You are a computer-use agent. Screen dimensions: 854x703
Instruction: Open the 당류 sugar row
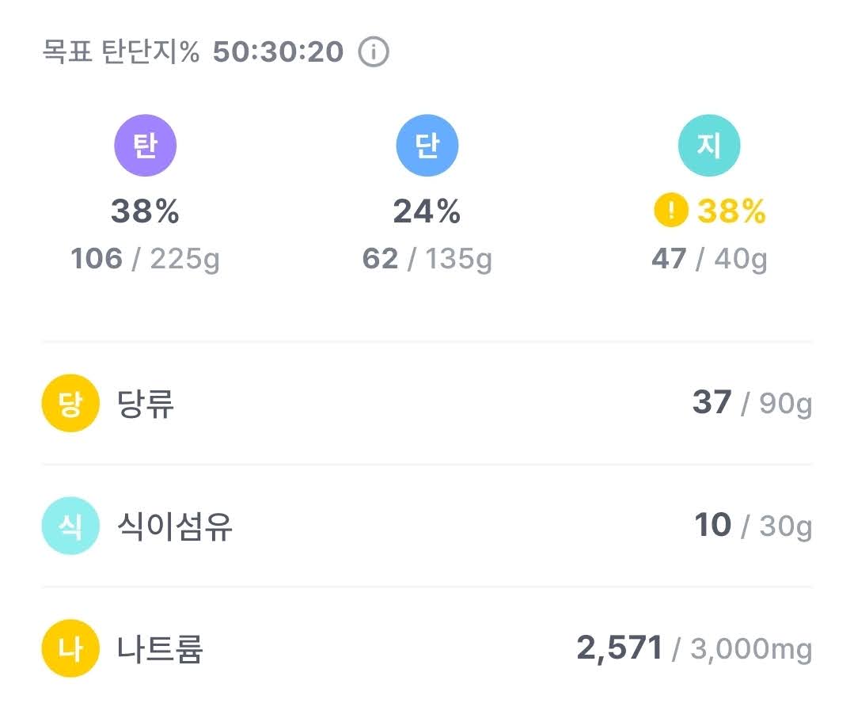click(427, 403)
